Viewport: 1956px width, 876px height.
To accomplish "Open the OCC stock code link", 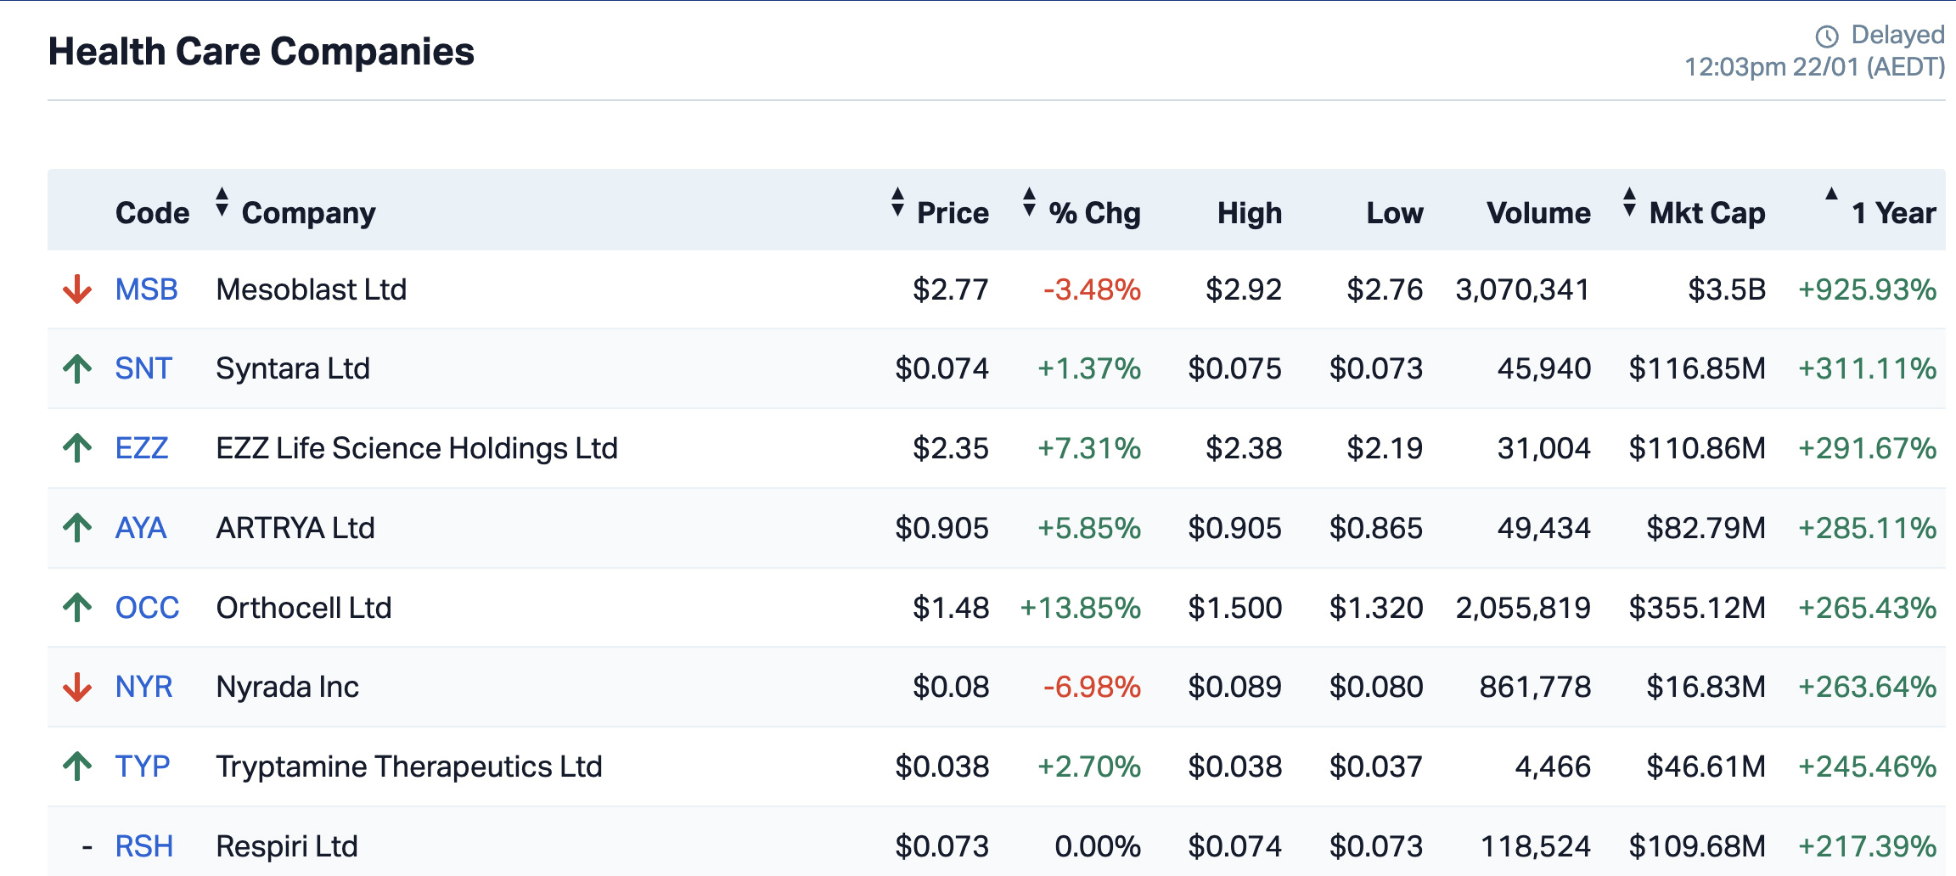I will (148, 608).
